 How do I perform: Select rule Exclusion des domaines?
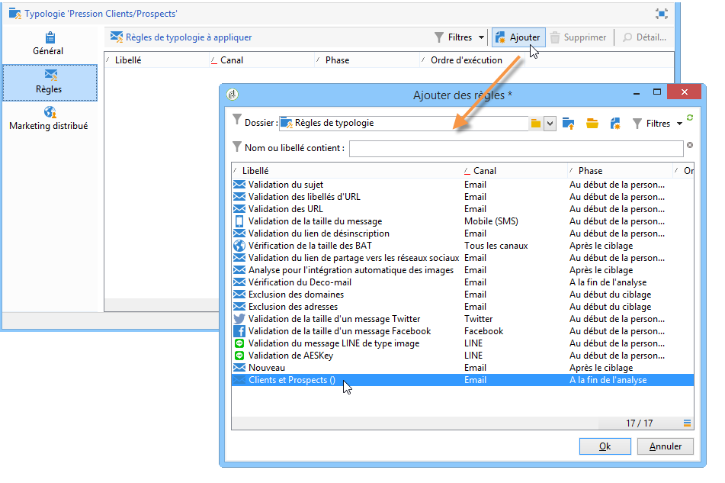click(x=463, y=295)
